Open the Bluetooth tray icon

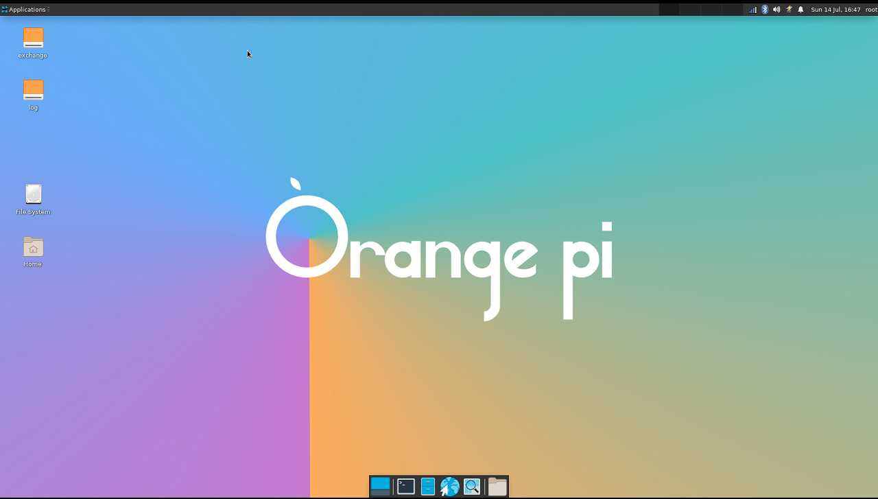click(765, 10)
